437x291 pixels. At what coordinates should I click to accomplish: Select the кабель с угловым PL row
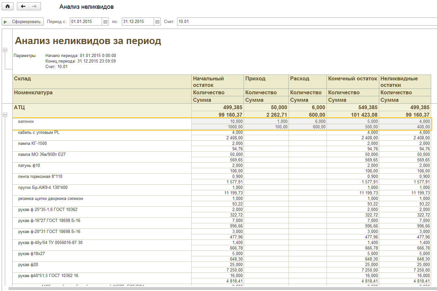tap(222, 135)
